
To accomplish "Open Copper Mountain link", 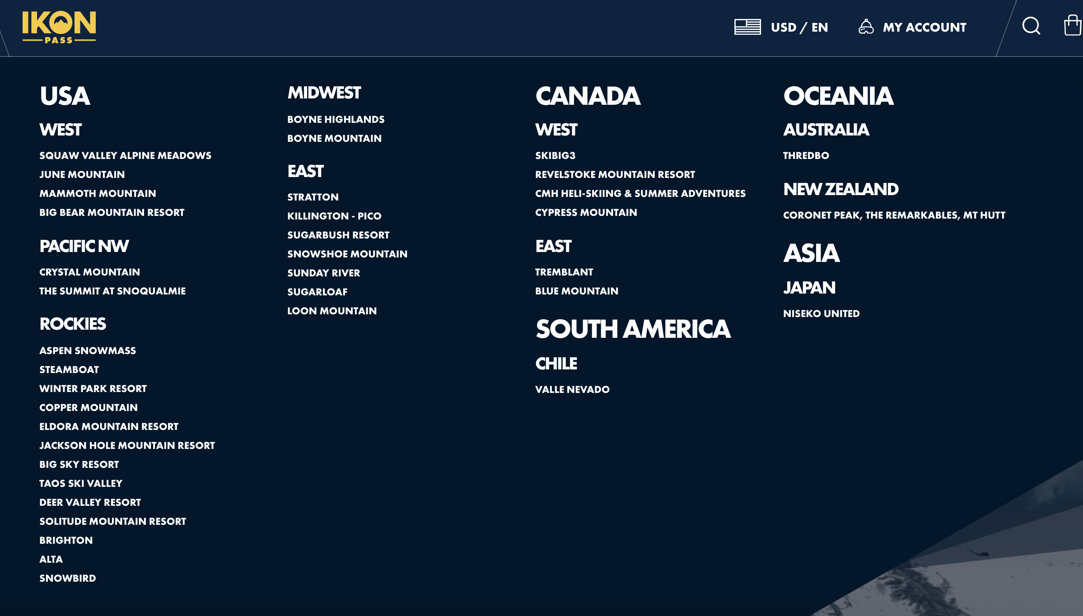I will point(89,408).
